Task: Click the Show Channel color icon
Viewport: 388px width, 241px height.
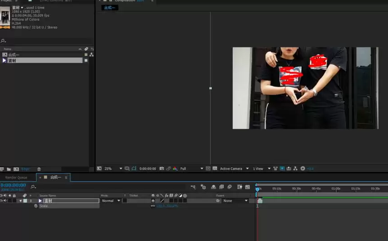Action: pos(175,168)
